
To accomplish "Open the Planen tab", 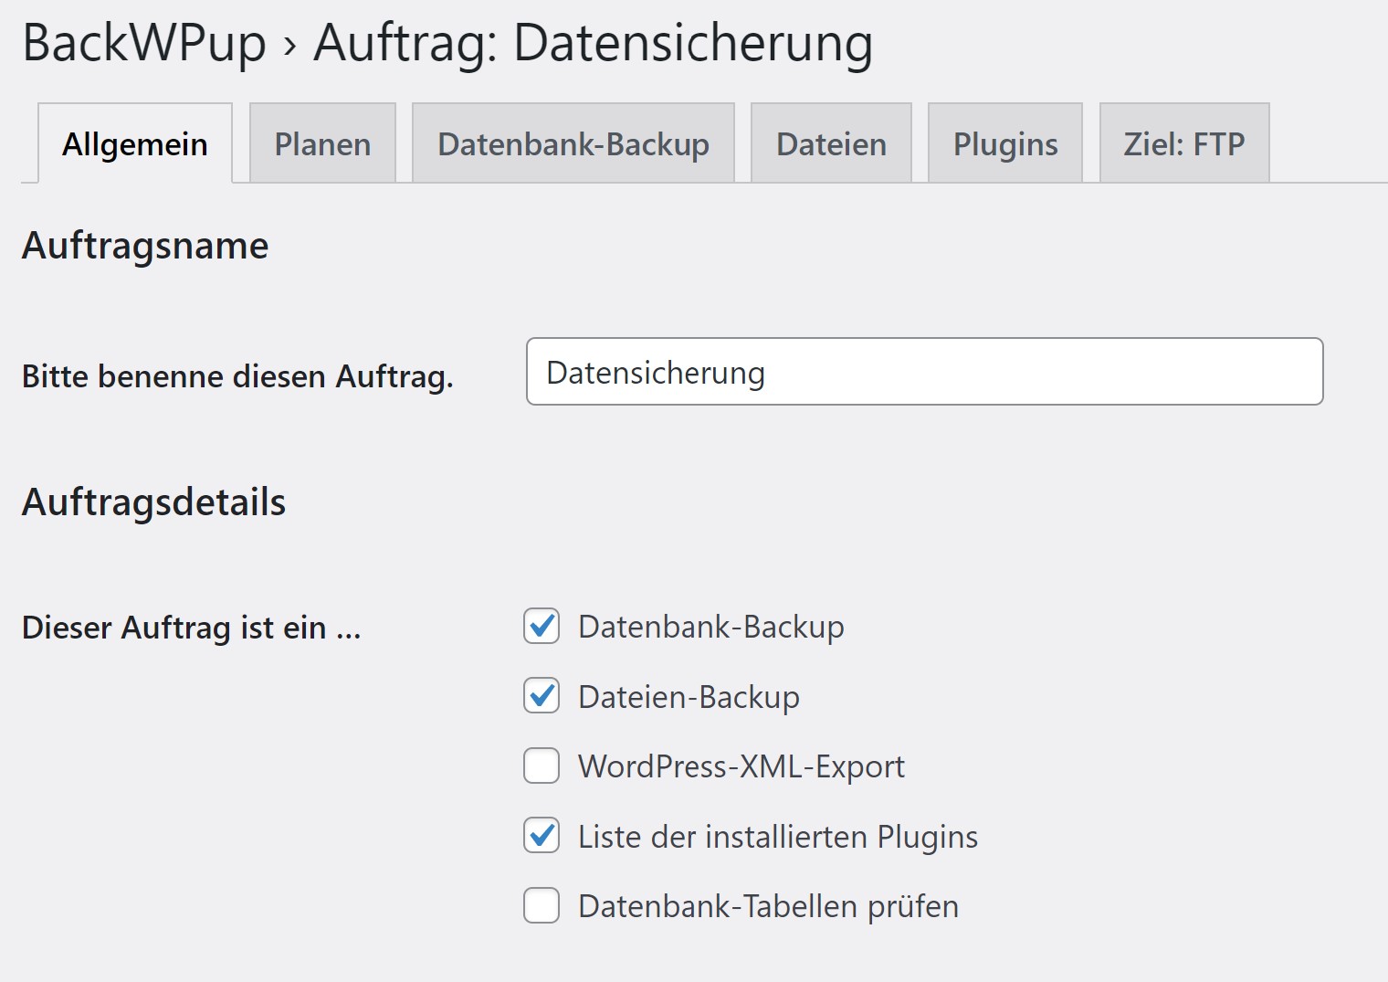I will coord(322,143).
